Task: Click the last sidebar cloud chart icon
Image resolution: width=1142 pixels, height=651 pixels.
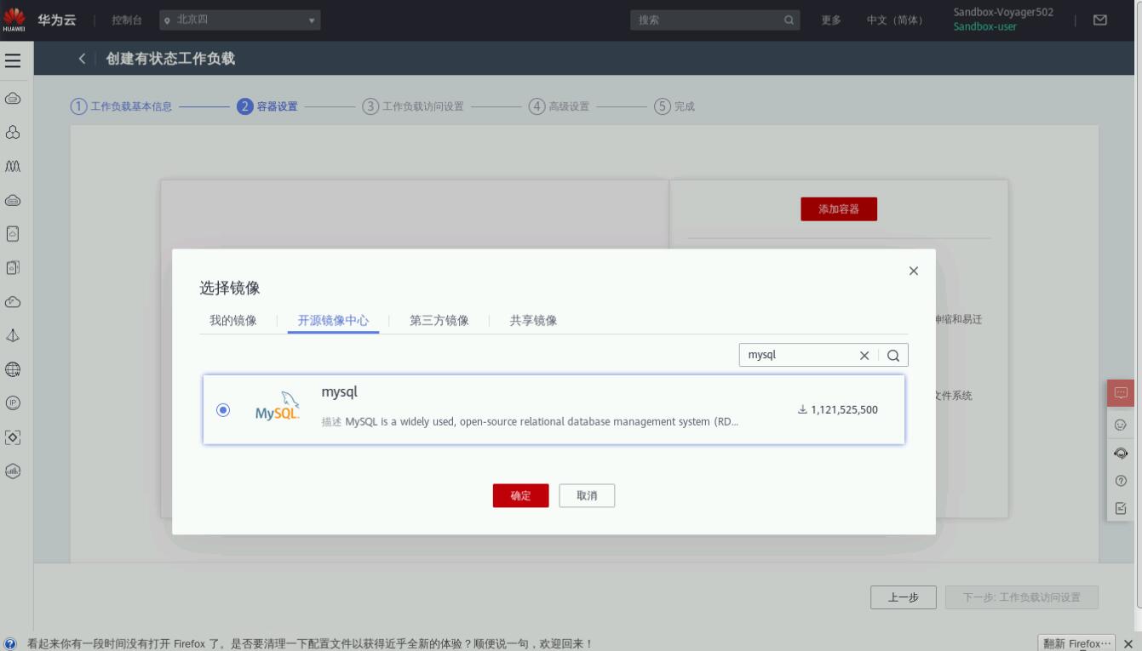Action: pyautogui.click(x=13, y=471)
